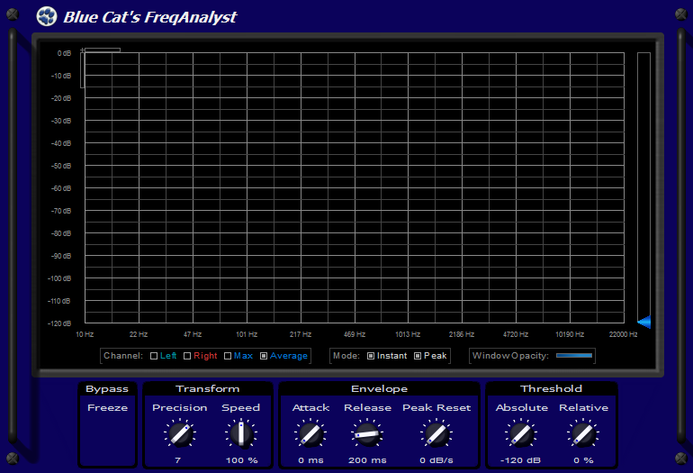This screenshot has width=693, height=473.
Task: Click the 1013 Hz axis label
Action: click(x=408, y=334)
